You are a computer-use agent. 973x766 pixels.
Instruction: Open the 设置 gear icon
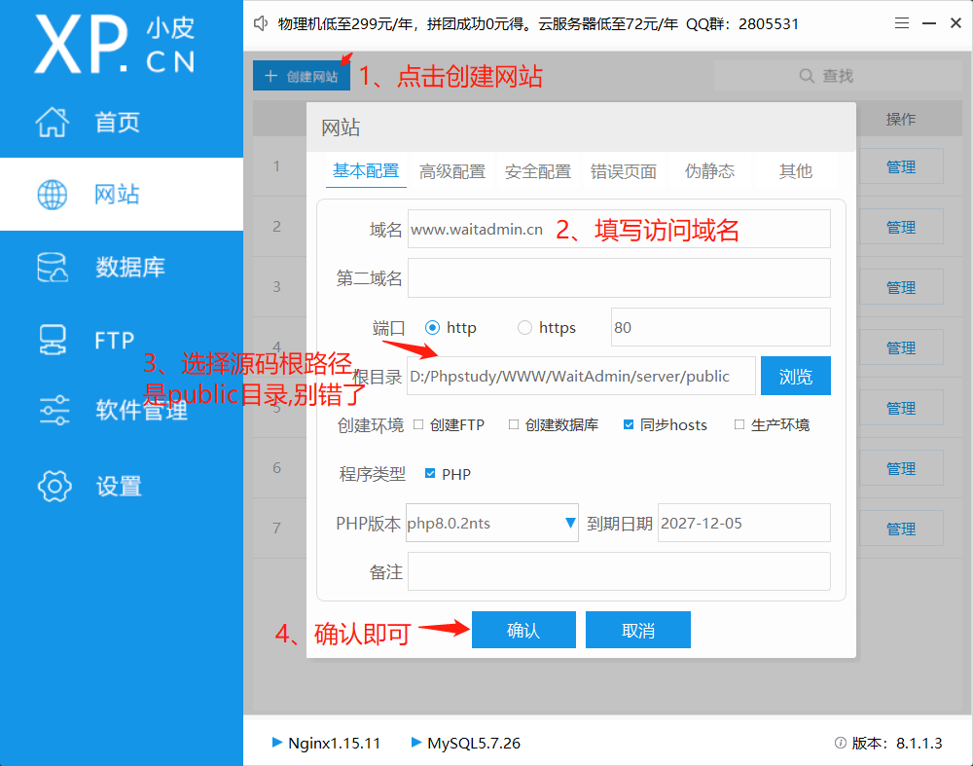(x=54, y=486)
